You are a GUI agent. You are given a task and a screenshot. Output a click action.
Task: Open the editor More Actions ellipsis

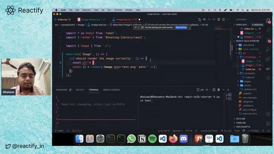click(x=228, y=19)
